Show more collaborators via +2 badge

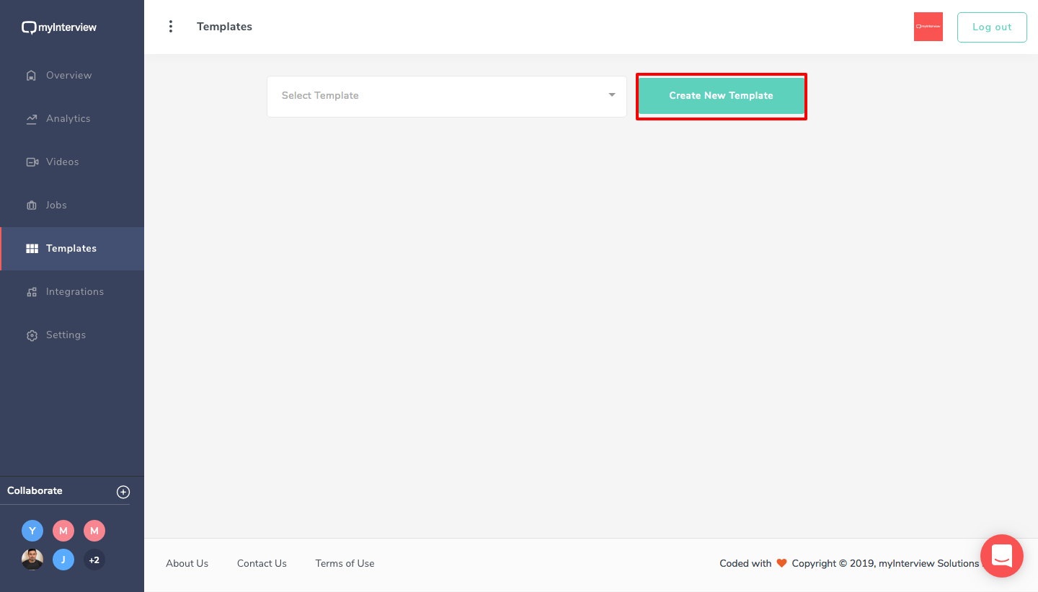coord(94,560)
